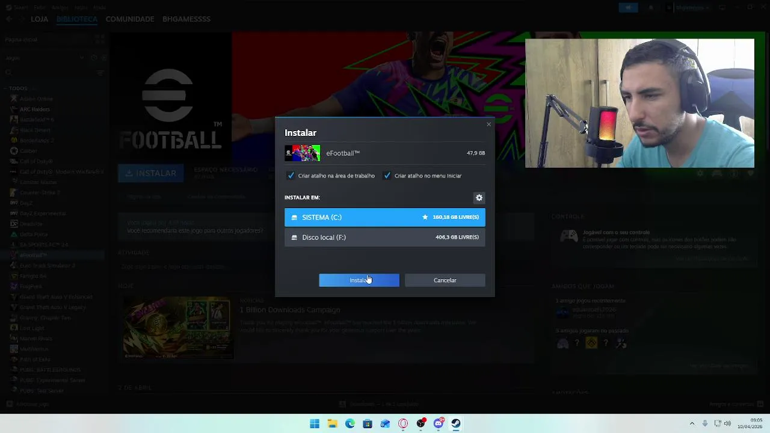
Task: Select Euro Truck Simulator 2 in list
Action: click(x=48, y=266)
